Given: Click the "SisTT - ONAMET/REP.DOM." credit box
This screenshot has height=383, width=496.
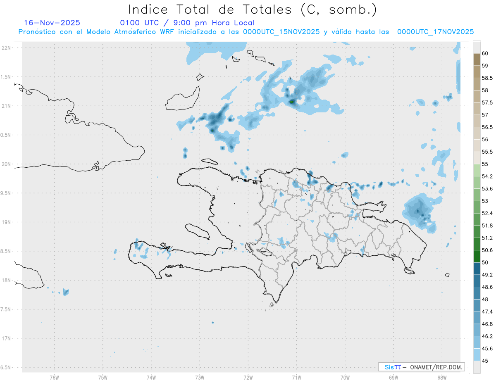Looking at the screenshot, I should pos(421,367).
